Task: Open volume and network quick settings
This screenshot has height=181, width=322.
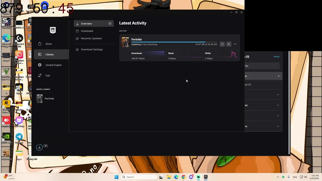Action: (303, 177)
